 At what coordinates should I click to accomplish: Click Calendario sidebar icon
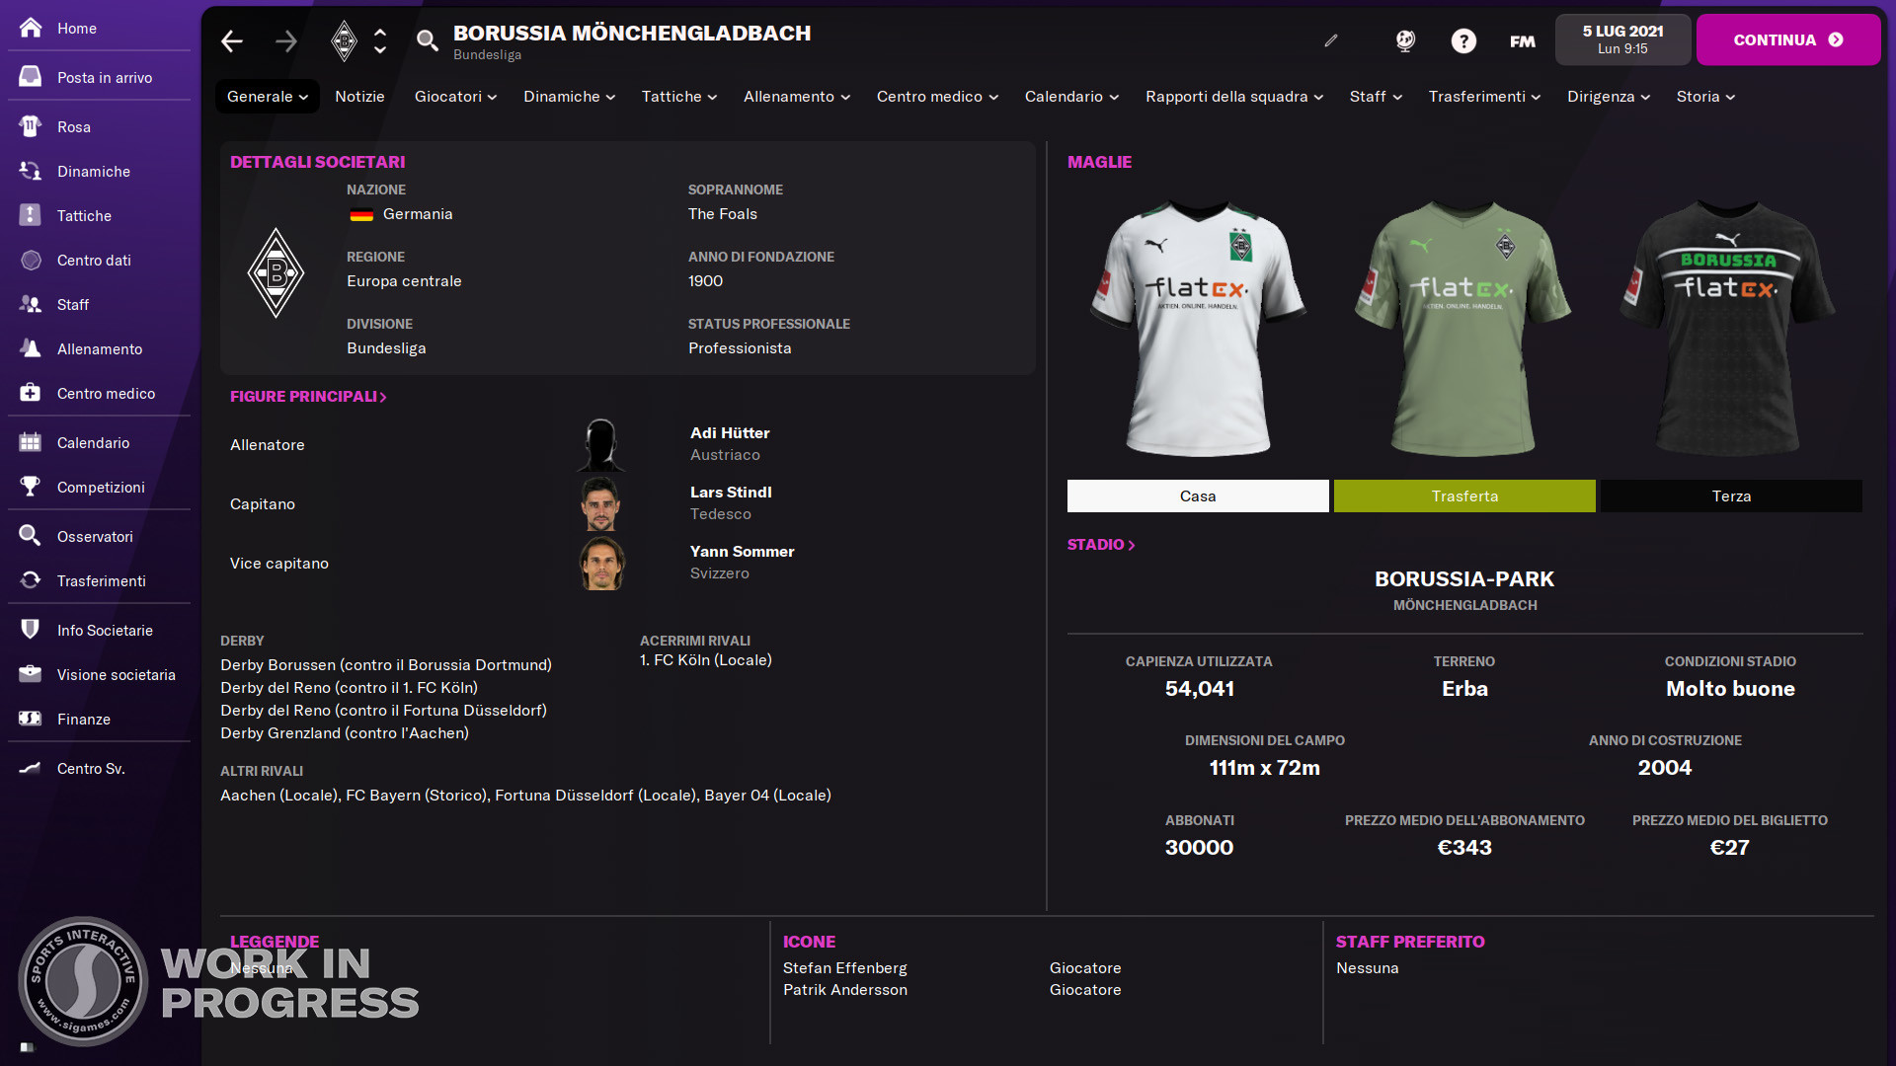31,442
